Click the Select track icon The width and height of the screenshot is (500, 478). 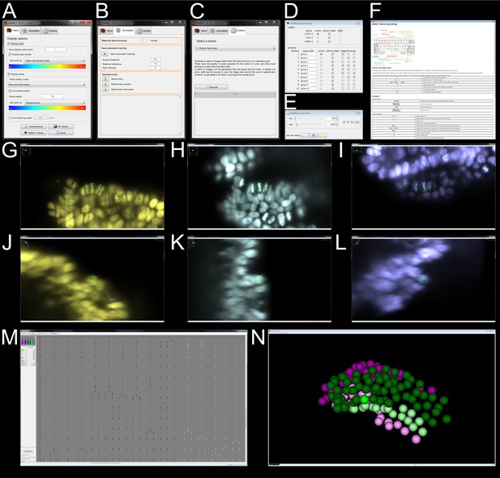(105, 79)
